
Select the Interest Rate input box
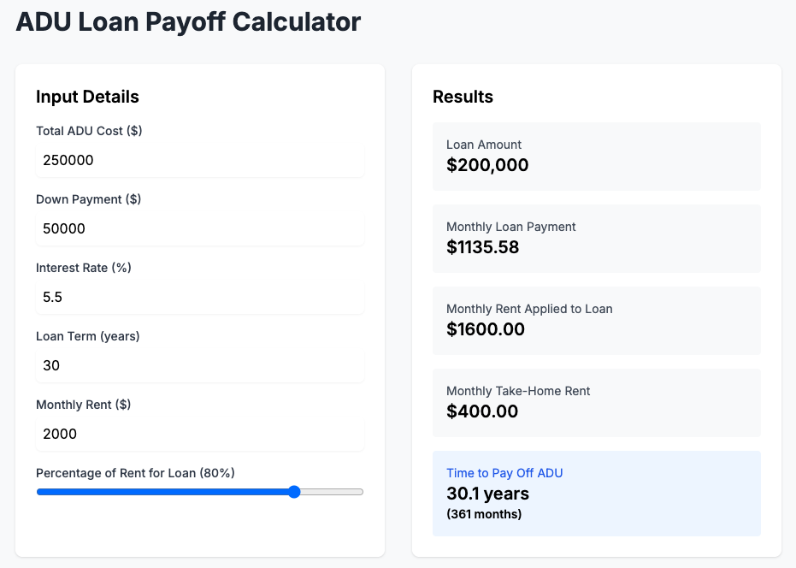coord(200,297)
